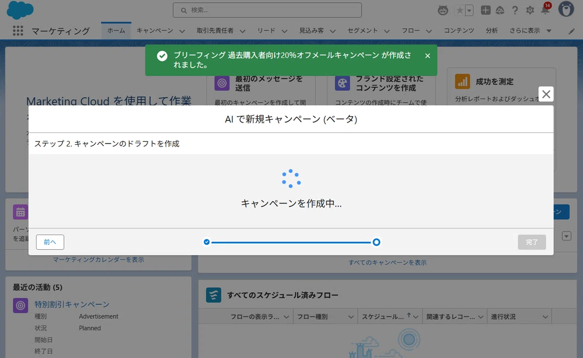This screenshot has height=358, width=583.
Task: Open the user profile avatar
Action: point(566,9)
